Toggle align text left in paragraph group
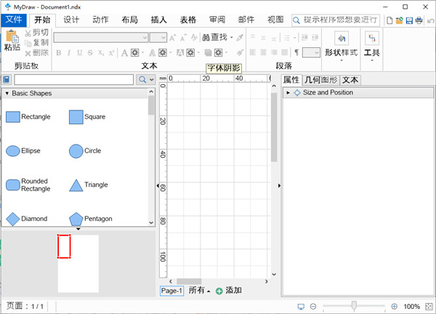The height and width of the screenshot is (314, 436). click(253, 52)
